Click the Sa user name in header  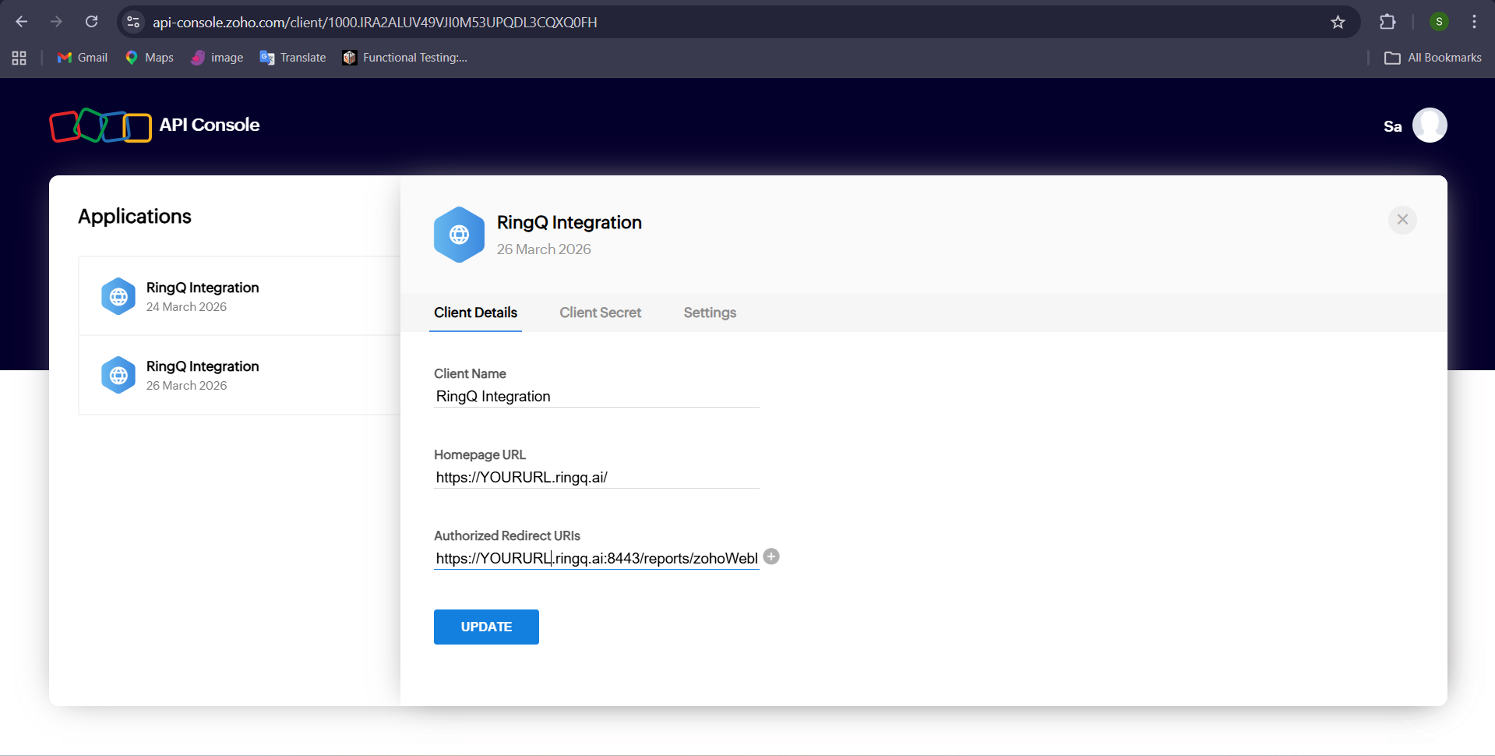click(1392, 126)
